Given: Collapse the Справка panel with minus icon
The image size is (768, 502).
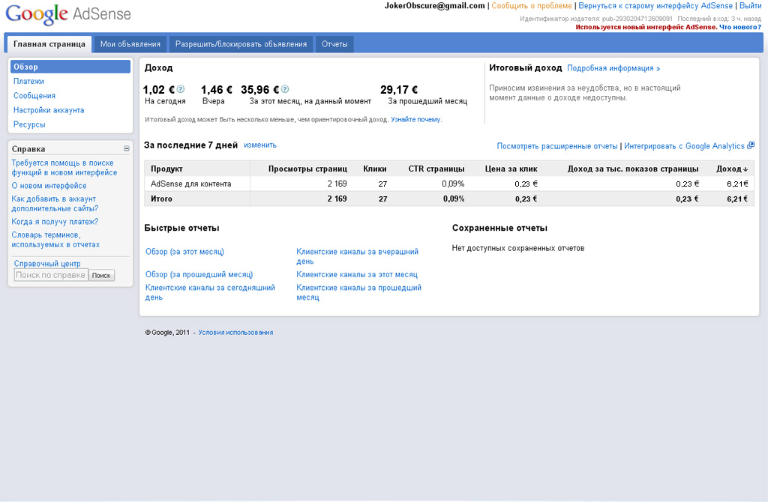Looking at the screenshot, I should click(x=126, y=149).
